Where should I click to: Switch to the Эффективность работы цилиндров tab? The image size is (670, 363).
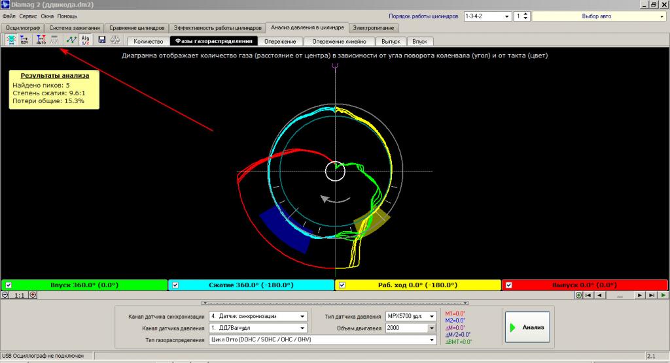(217, 27)
